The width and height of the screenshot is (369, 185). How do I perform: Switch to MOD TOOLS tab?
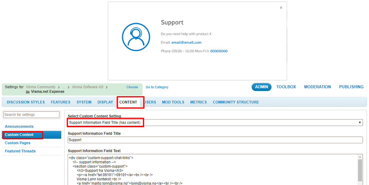pos(173,102)
